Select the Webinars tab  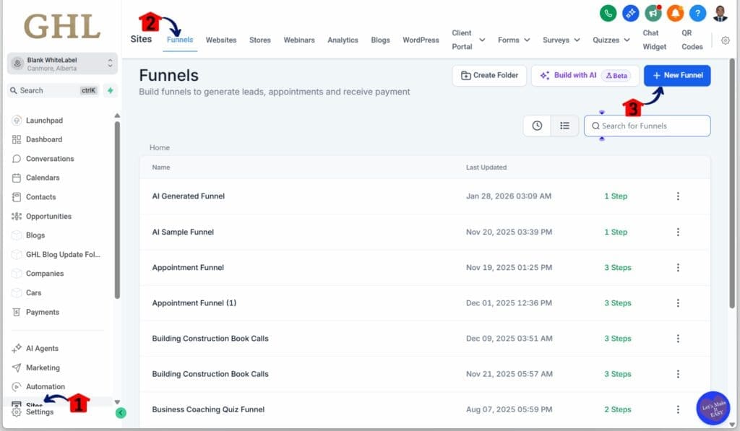[299, 40]
